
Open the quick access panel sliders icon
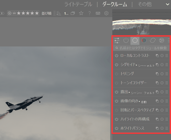pyautogui.click(x=117, y=40)
